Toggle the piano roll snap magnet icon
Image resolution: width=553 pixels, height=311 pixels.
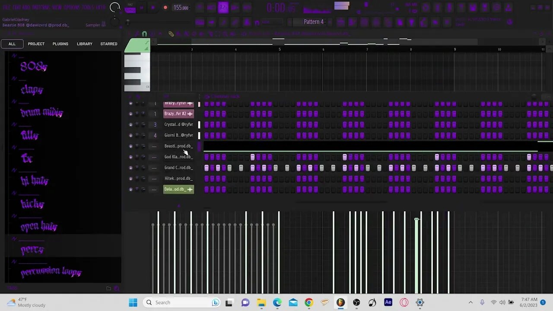tap(144, 34)
